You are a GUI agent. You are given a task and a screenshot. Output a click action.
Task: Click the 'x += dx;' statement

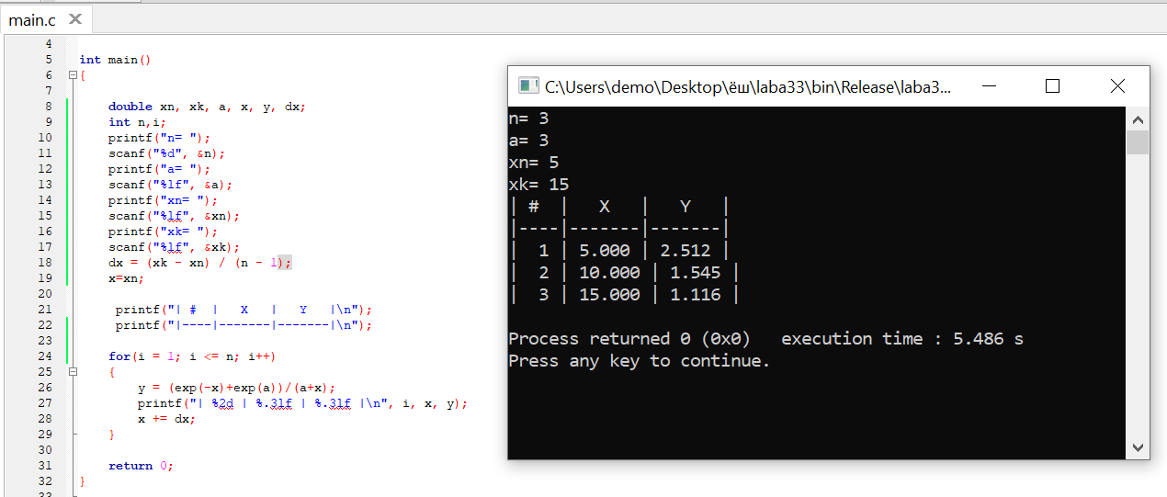pos(166,419)
